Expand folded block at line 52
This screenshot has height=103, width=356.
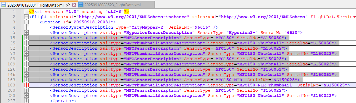coord(26,48)
